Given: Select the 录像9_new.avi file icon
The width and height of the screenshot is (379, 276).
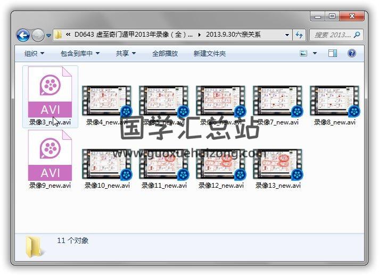Looking at the screenshot, I should [50, 155].
